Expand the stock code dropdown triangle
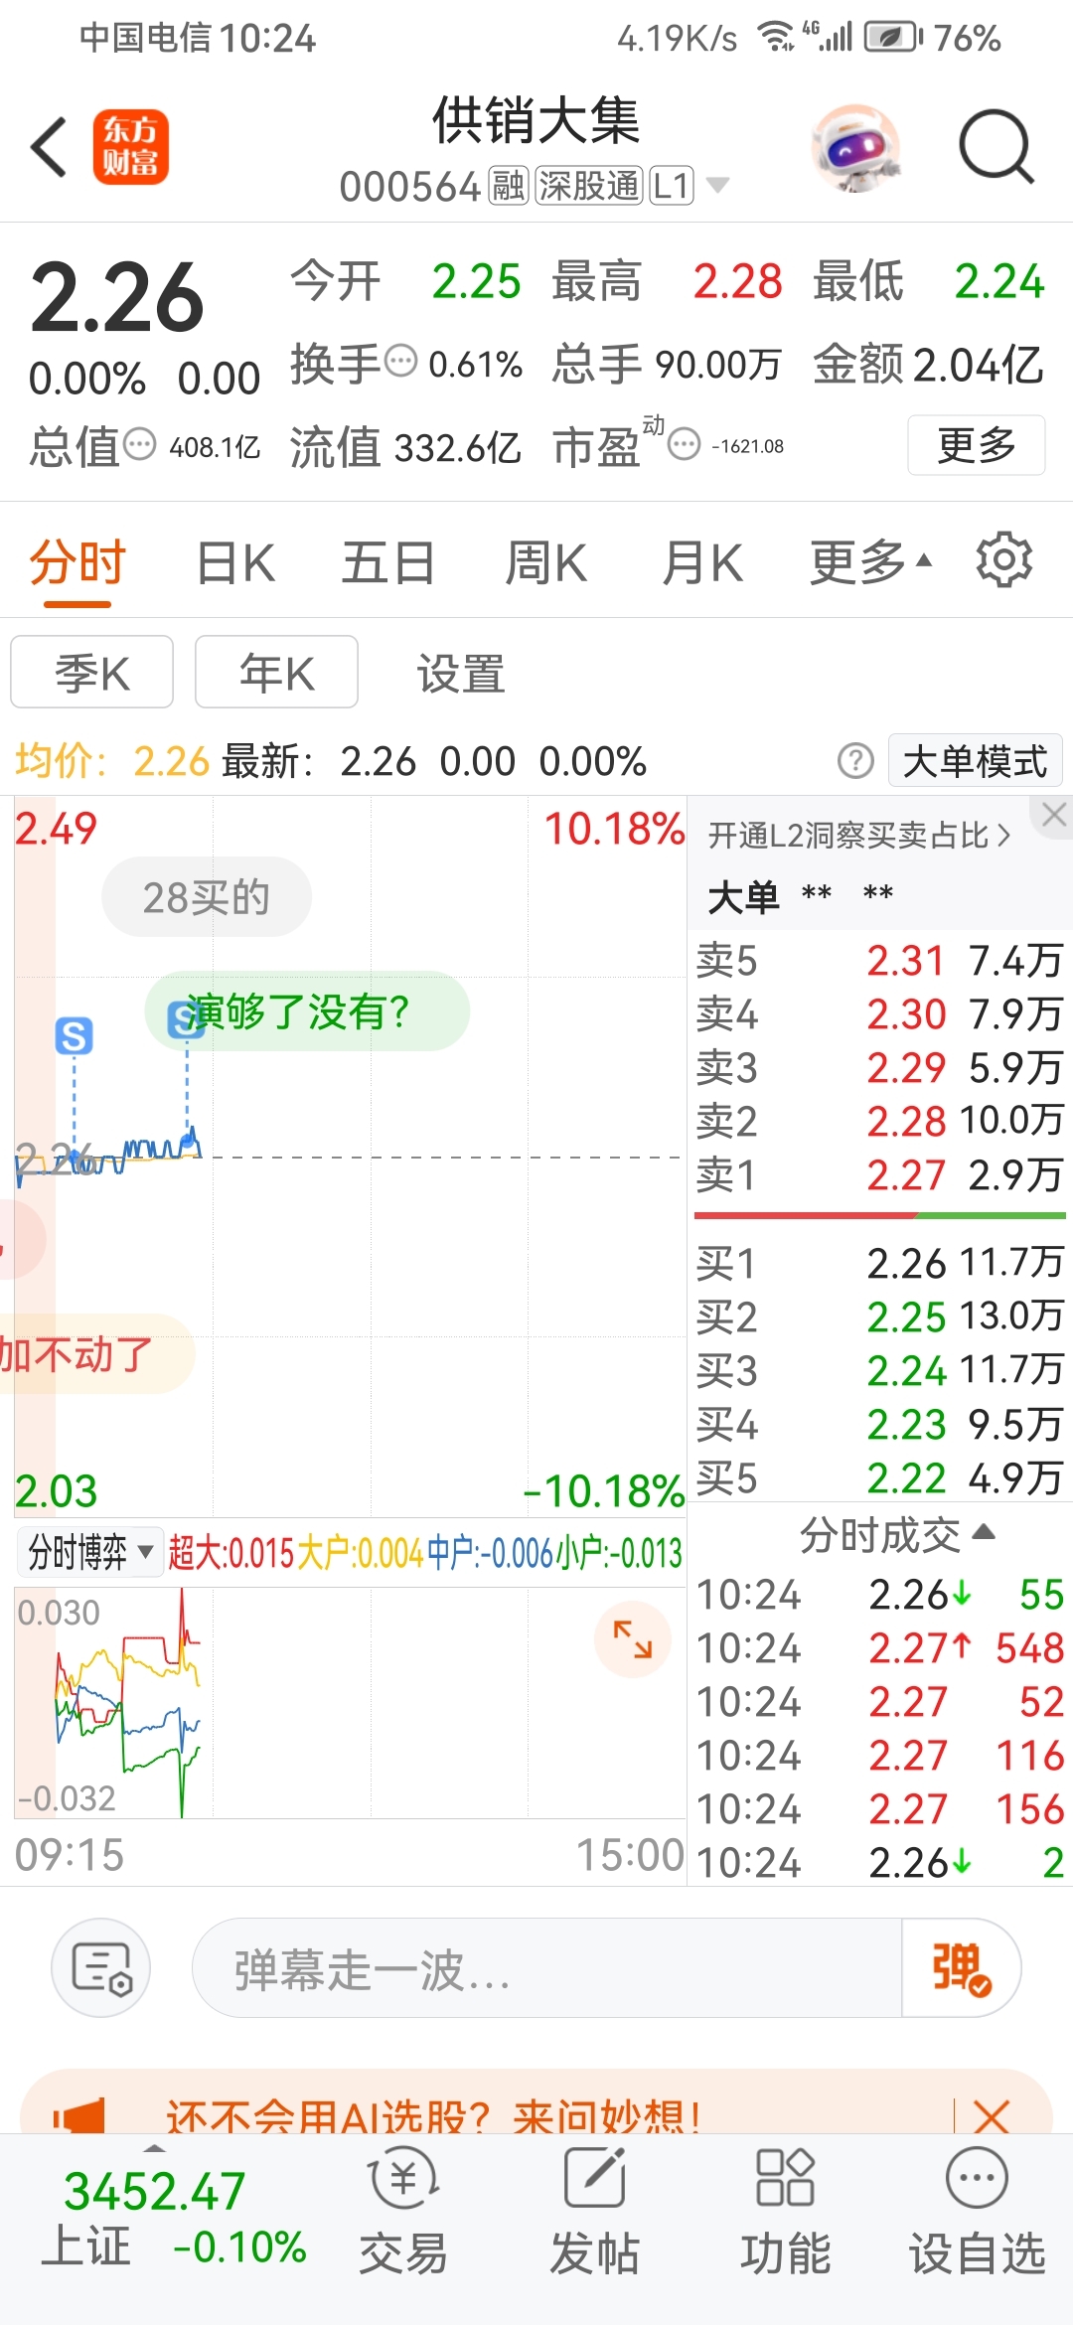This screenshot has width=1073, height=2325. pyautogui.click(x=717, y=185)
